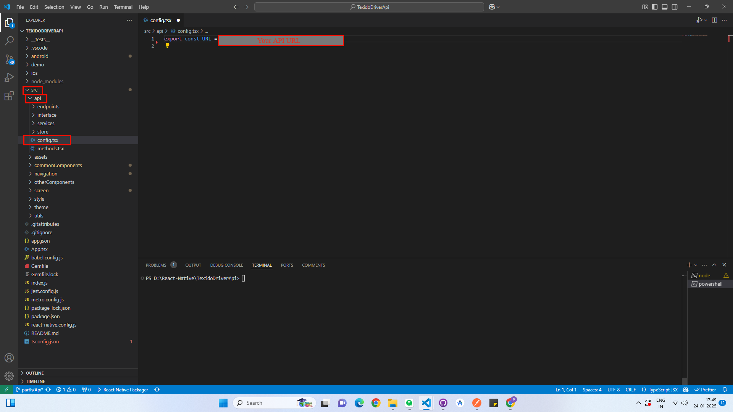Click the split editor right icon
Image resolution: width=733 pixels, height=412 pixels.
(714, 20)
